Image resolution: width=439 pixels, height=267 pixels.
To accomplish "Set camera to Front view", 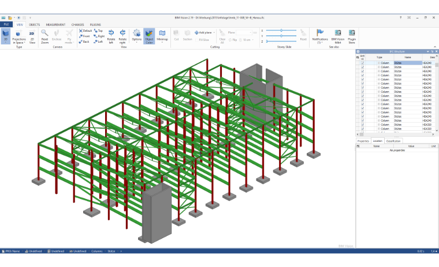I will tap(84, 36).
